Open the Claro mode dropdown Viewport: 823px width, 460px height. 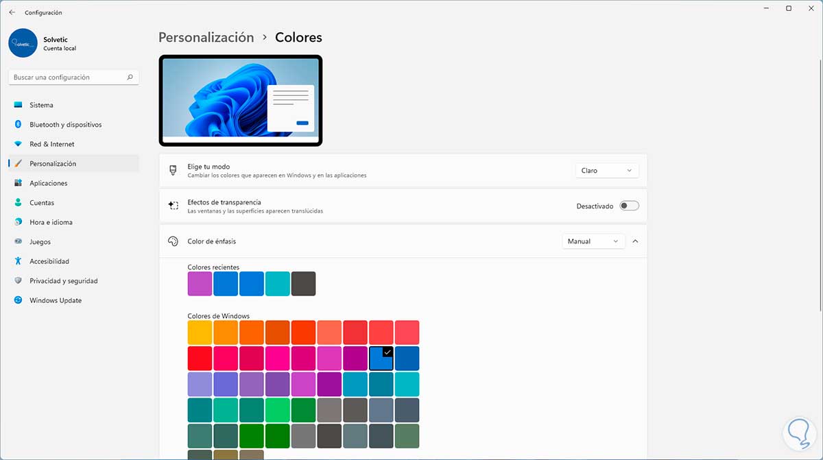pyautogui.click(x=607, y=171)
